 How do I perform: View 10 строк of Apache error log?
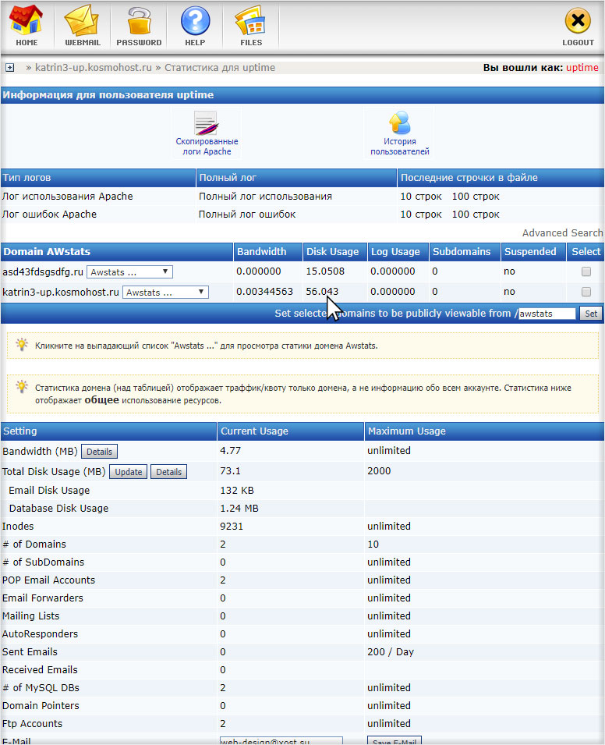click(421, 215)
